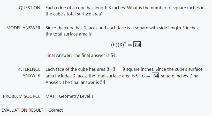Click the PROBLEM SOURCE label
Image resolution: width=212 pixels, height=116 pixels.
pos(22,96)
